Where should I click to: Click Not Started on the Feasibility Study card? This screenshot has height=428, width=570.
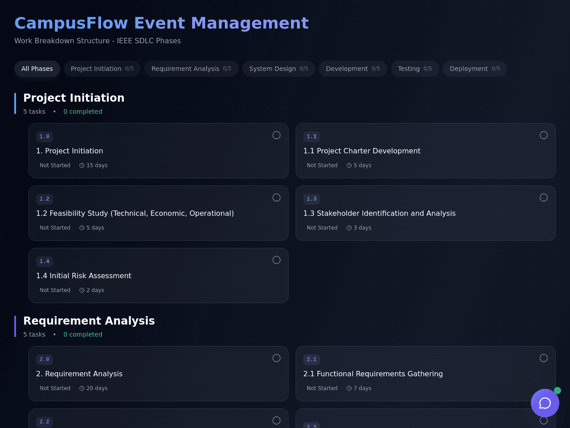tap(55, 228)
